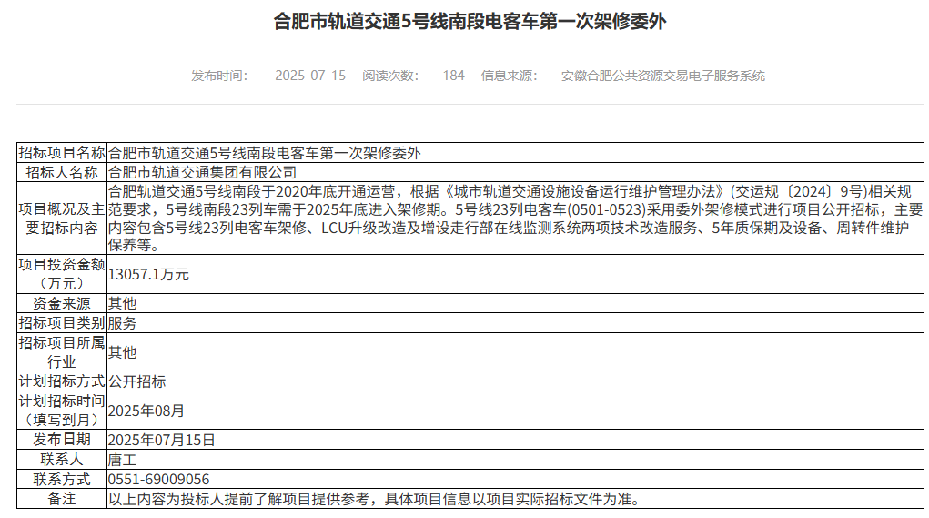929x518 pixels.
Task: Click the 招标项目类别 label cell
Action: (x=62, y=323)
